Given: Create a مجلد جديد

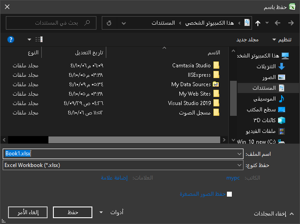Looking at the screenshot, I should (x=248, y=40).
